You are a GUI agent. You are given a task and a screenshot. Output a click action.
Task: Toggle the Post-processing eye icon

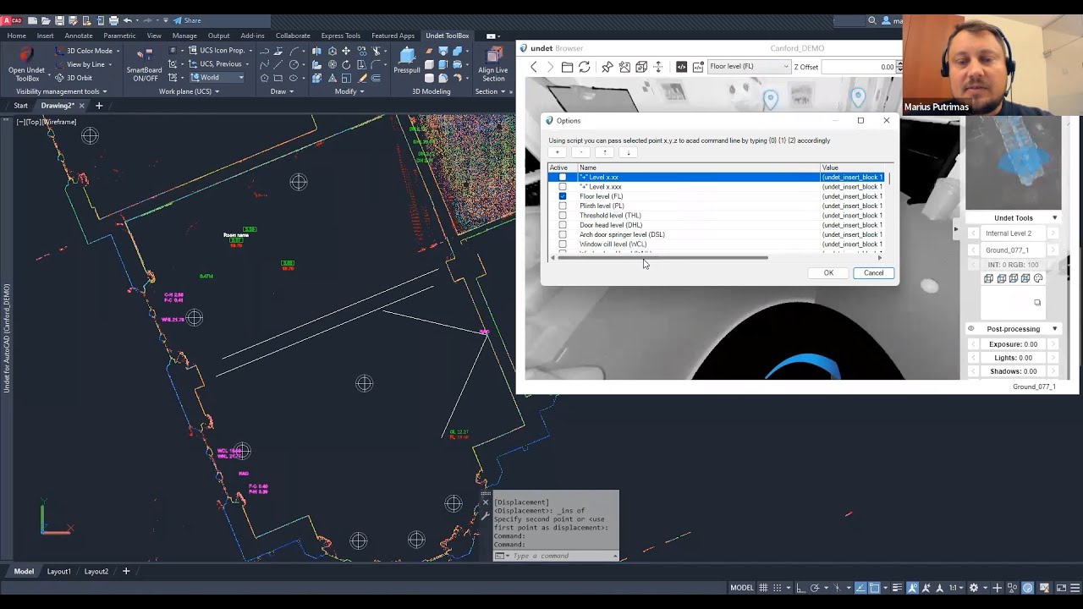(971, 329)
